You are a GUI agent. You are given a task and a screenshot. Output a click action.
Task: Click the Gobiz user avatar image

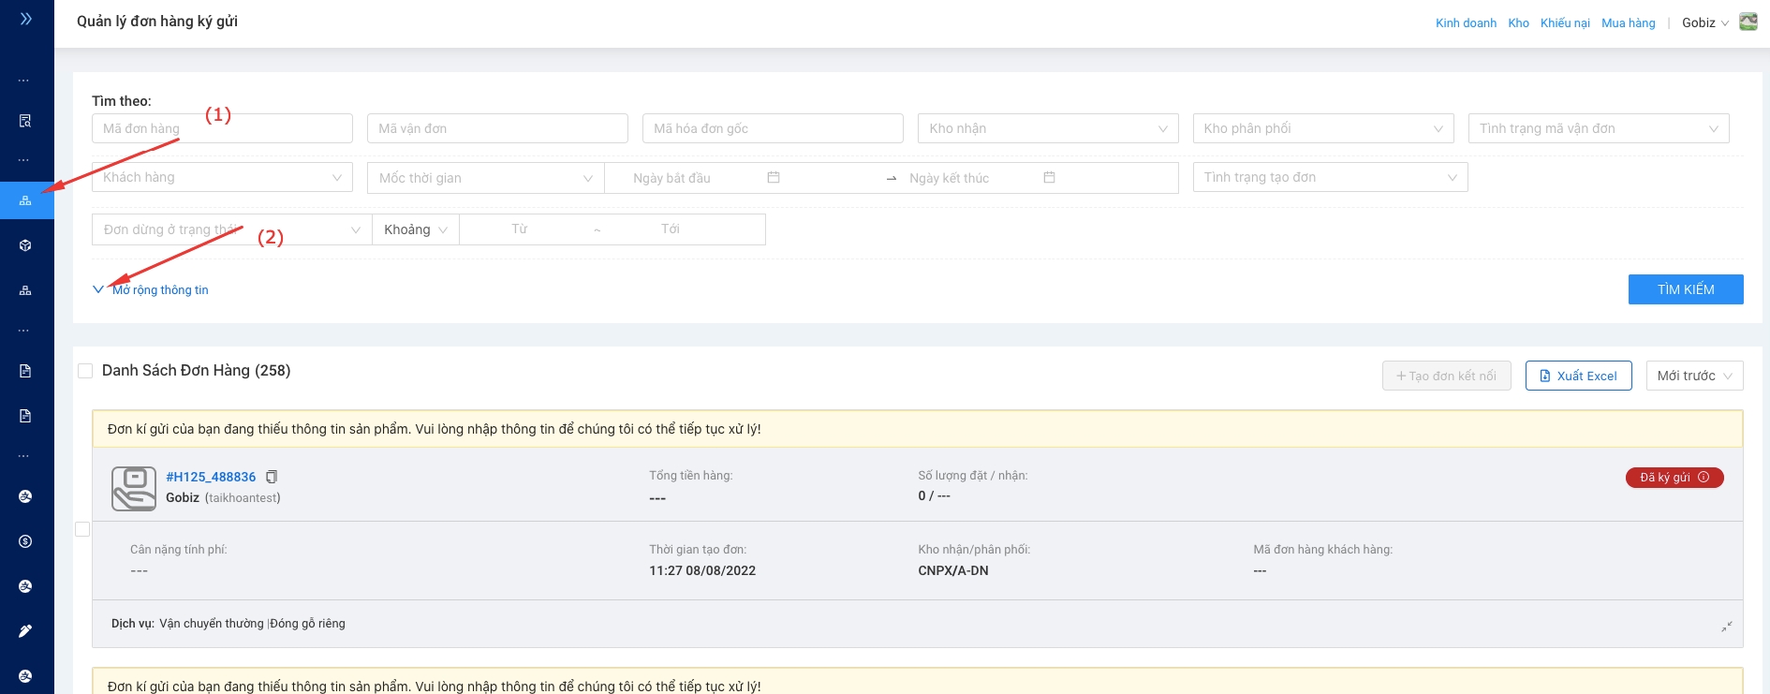point(1748,22)
